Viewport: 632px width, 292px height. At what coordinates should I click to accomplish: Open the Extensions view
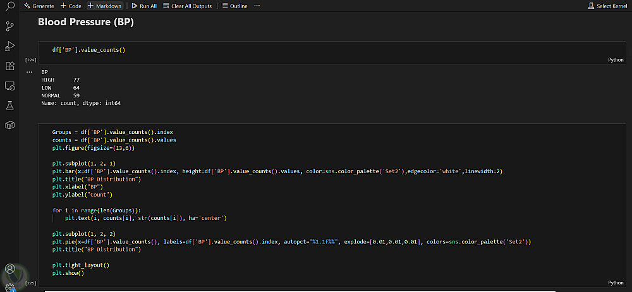9,66
